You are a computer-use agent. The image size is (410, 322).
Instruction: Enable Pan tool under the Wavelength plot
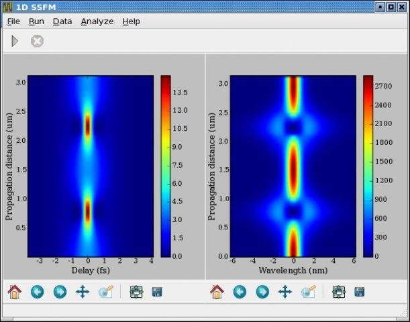[285, 292]
